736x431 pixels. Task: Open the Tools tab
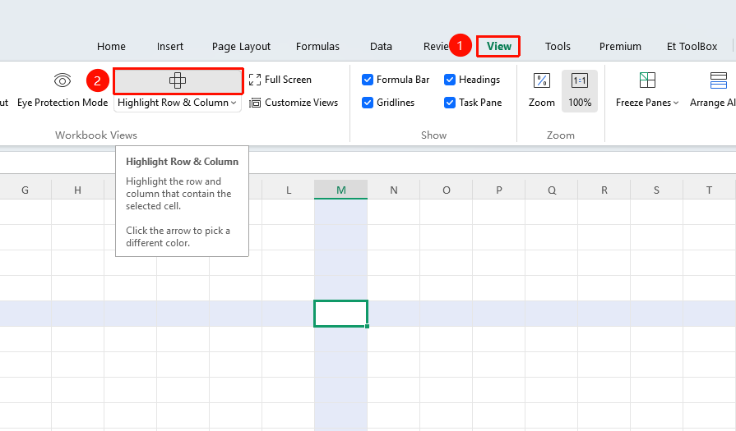[x=558, y=46]
